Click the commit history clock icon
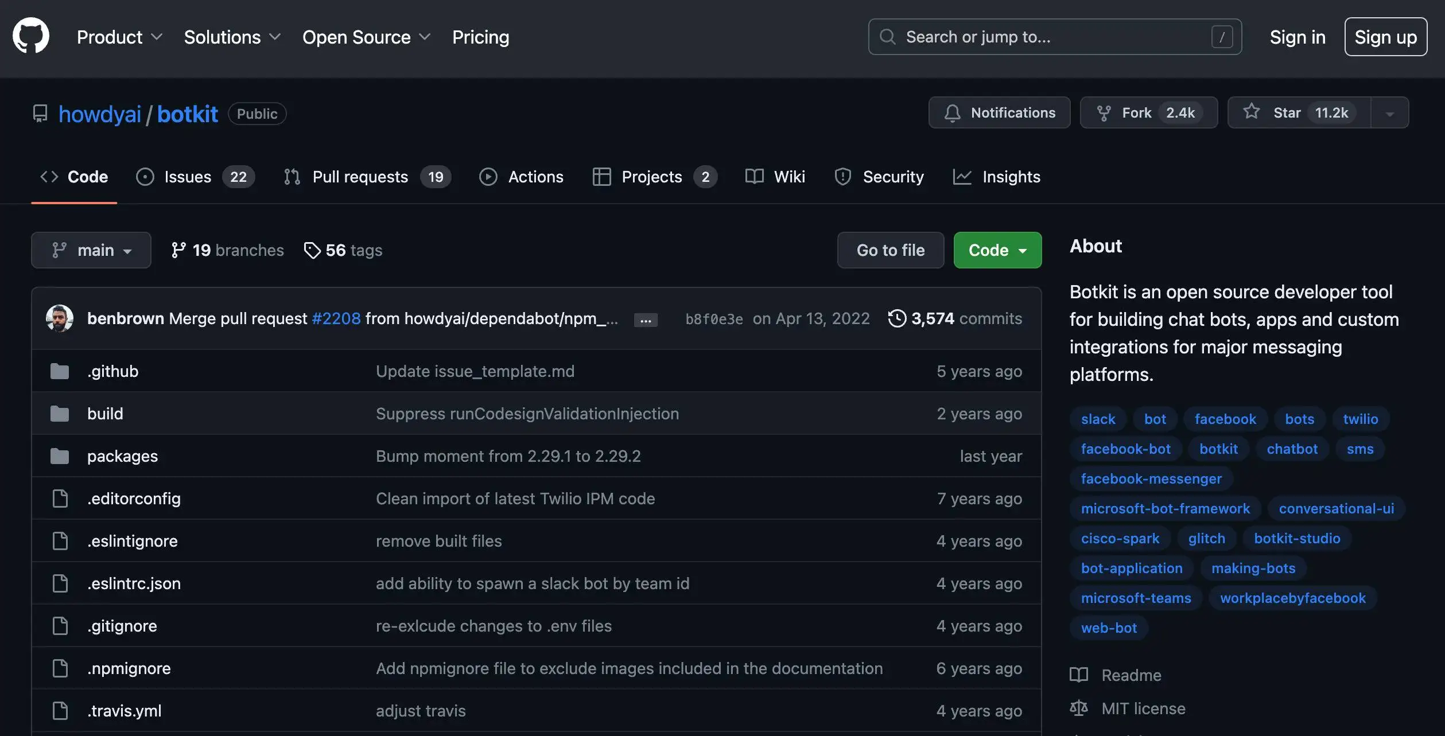The height and width of the screenshot is (736, 1445). tap(897, 318)
